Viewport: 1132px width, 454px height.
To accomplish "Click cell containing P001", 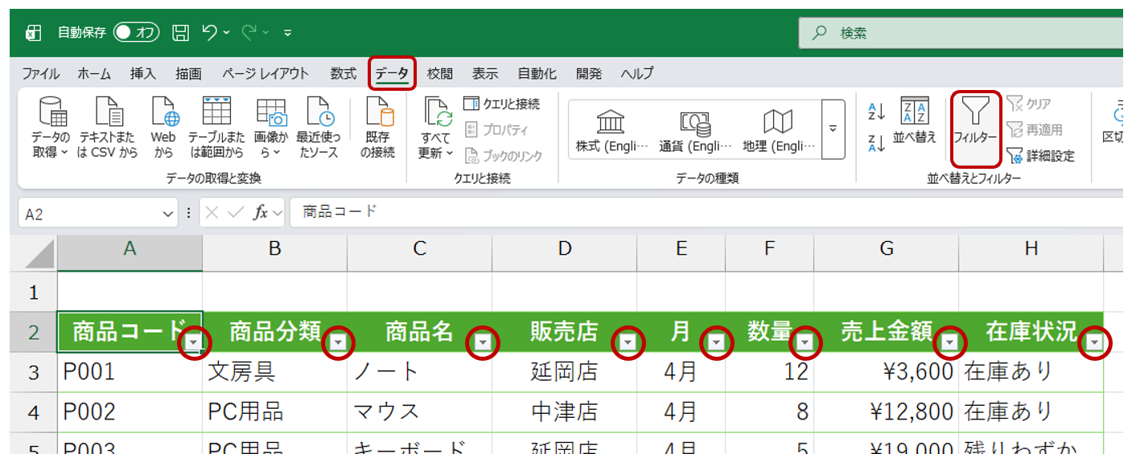I will (x=130, y=372).
